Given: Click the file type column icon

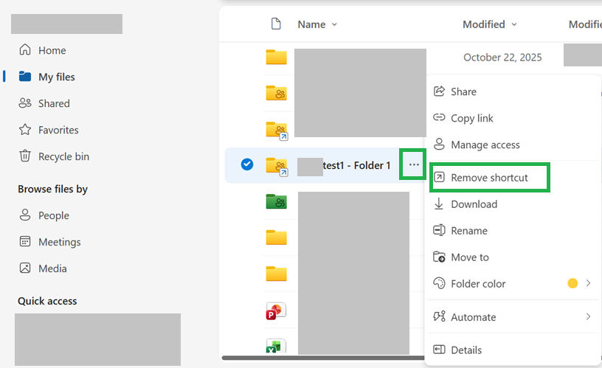Looking at the screenshot, I should point(276,24).
